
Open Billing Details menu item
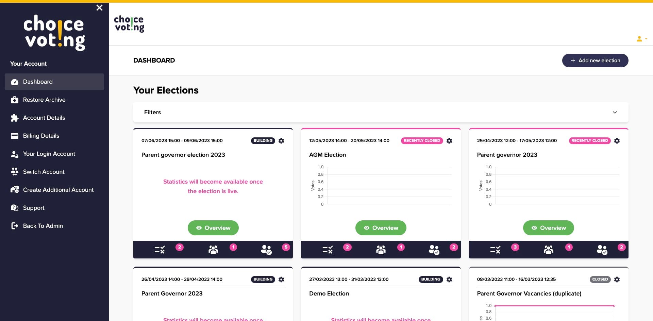54,136
